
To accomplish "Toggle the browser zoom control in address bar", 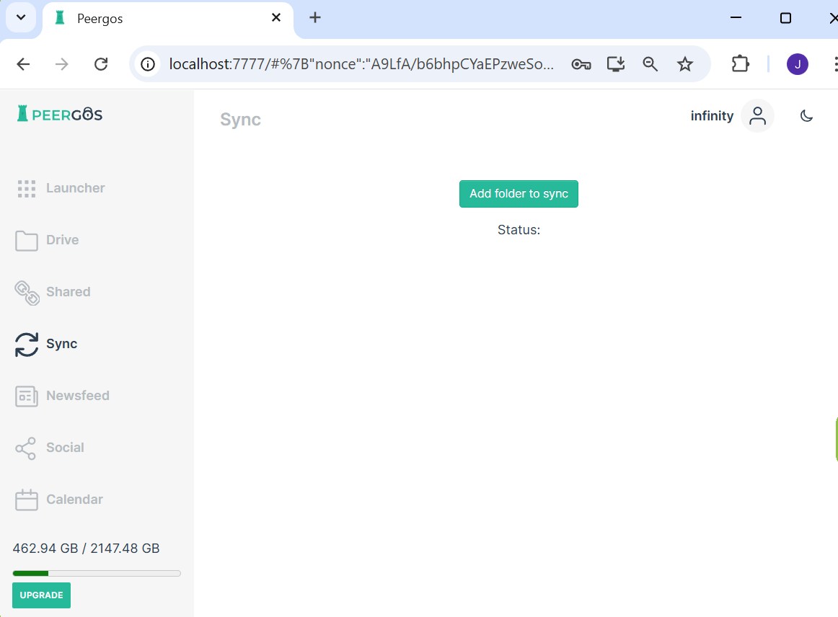I will [x=650, y=63].
